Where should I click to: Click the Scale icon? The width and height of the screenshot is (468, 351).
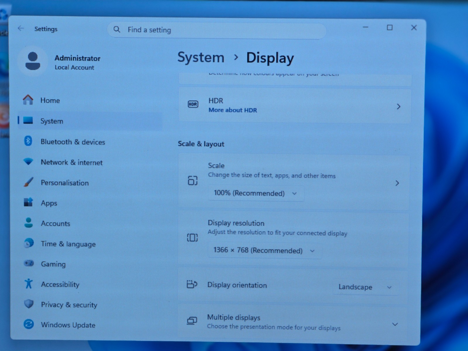(192, 181)
